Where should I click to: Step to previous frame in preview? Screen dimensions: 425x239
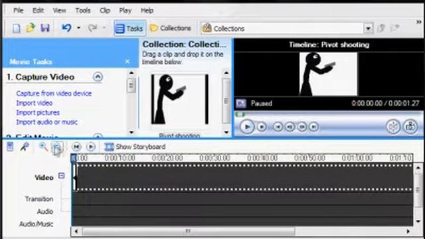point(290,127)
